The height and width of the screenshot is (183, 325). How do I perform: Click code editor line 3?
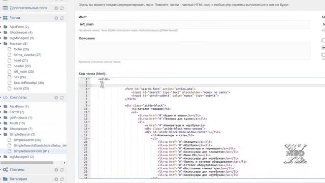(x=208, y=86)
